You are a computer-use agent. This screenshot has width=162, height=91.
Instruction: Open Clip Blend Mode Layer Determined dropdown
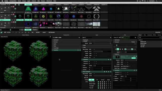125,66
